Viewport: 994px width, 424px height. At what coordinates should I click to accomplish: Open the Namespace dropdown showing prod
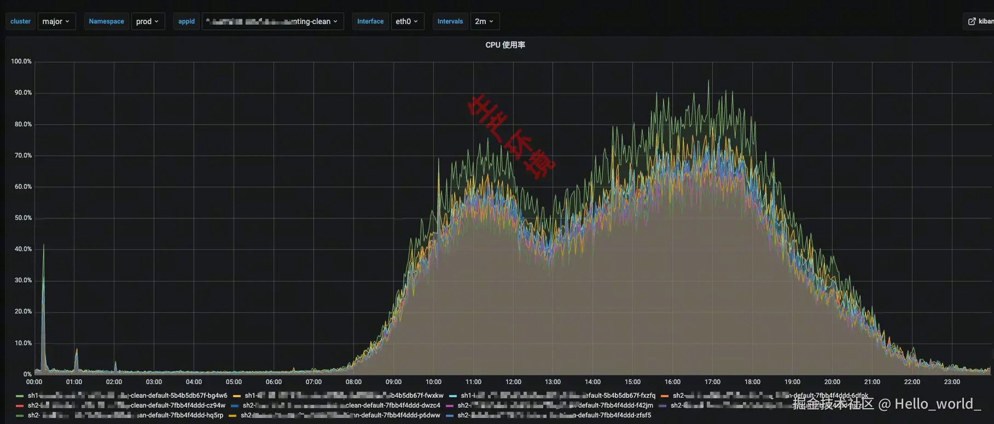(x=148, y=21)
